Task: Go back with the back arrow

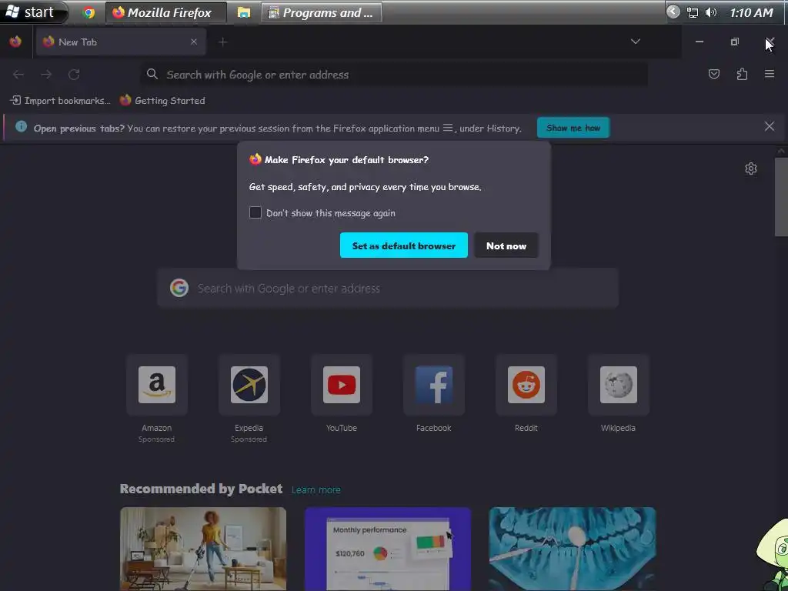Action: click(18, 75)
